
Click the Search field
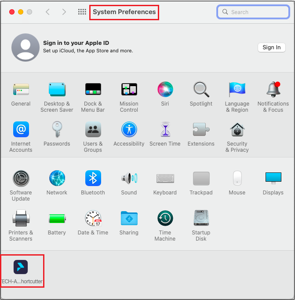[x=253, y=12]
